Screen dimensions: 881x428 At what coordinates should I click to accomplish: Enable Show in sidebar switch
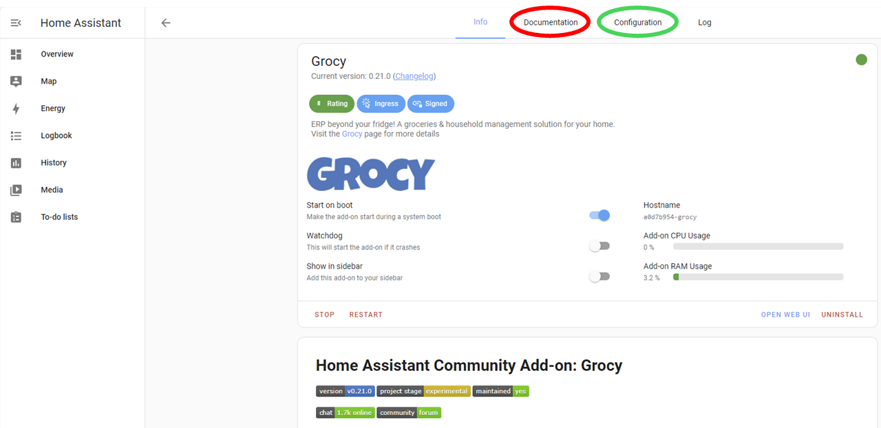coord(599,277)
